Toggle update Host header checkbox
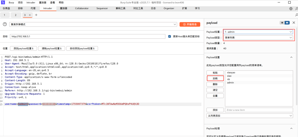298x137 pixels. click(x=170, y=36)
